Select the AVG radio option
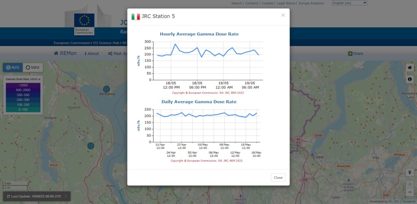This screenshot has height=204, width=417. point(13,68)
